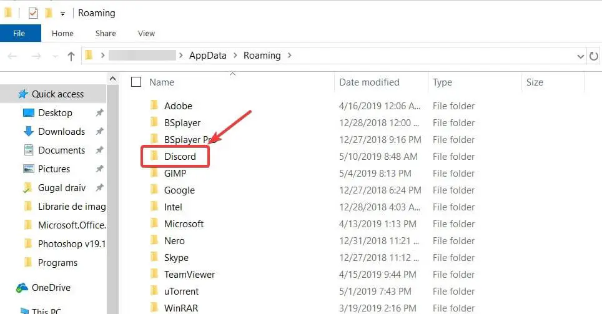Click the Forward navigation arrow
Viewport: 602px width, 314px height.
point(36,56)
